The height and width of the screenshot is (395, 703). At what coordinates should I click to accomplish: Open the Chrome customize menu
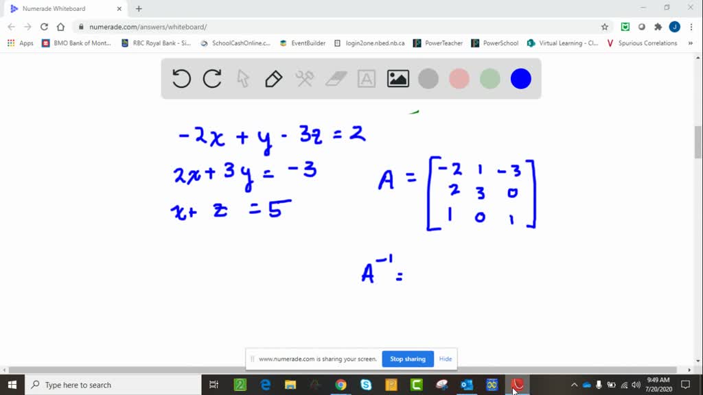point(692,26)
